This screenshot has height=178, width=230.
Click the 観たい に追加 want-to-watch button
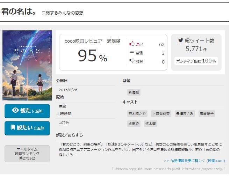point(27,128)
